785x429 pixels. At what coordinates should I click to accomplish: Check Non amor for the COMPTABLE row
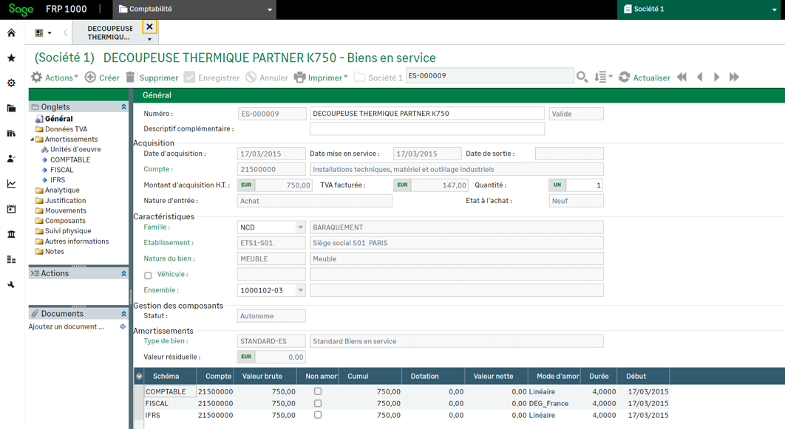click(x=319, y=391)
